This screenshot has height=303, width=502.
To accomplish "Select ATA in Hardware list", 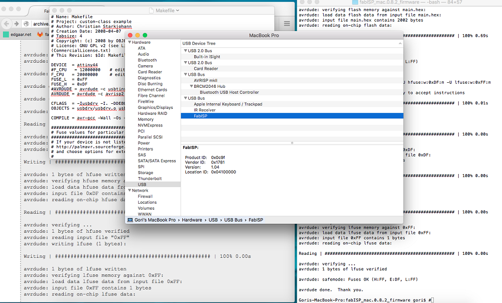I will tap(142, 48).
